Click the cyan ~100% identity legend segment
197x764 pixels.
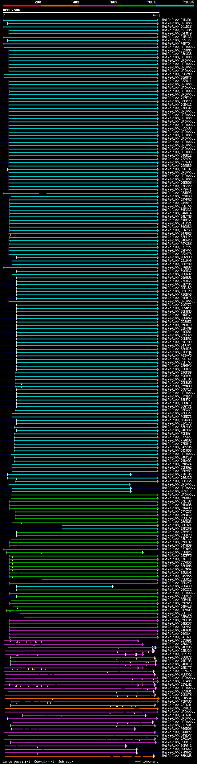pos(175,6)
